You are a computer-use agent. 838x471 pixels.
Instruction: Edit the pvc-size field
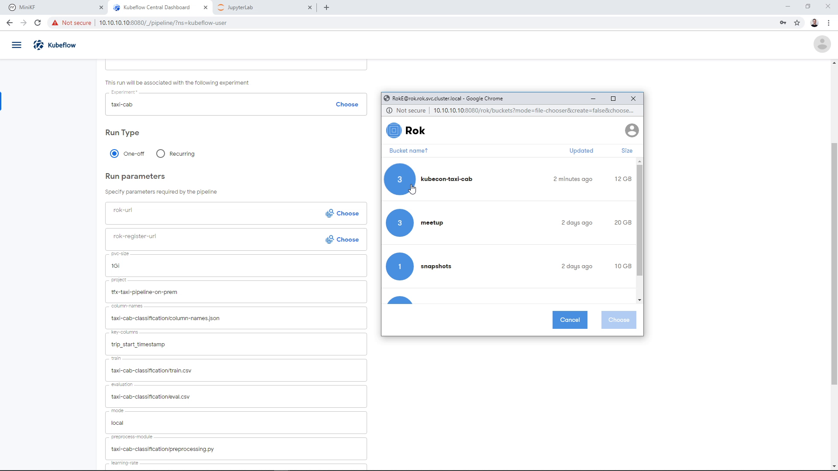(236, 266)
